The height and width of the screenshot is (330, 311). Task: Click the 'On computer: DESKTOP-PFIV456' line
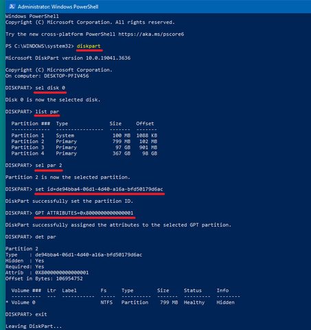point(47,76)
